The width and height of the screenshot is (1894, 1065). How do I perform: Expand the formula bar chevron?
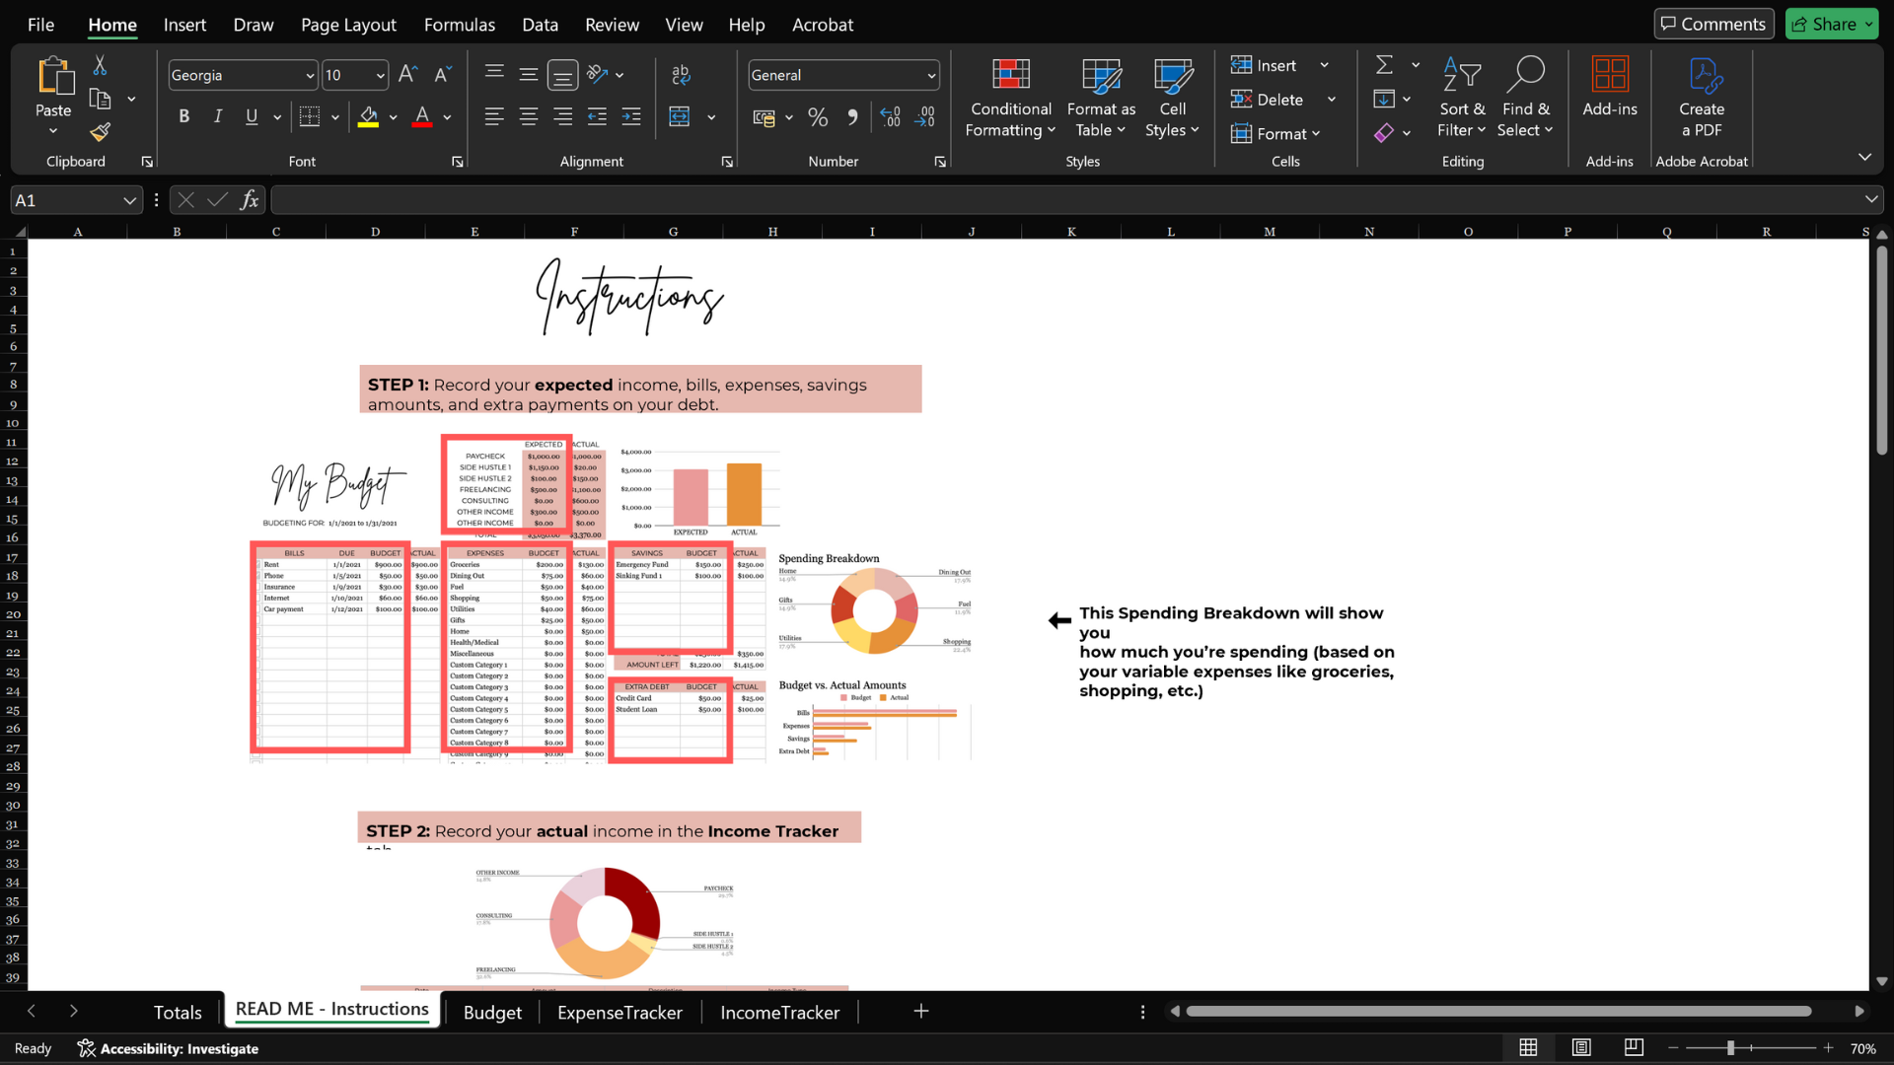(1871, 200)
